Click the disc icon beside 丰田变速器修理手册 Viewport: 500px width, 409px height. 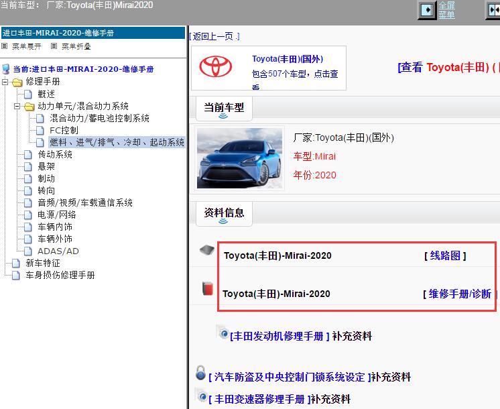coord(202,396)
